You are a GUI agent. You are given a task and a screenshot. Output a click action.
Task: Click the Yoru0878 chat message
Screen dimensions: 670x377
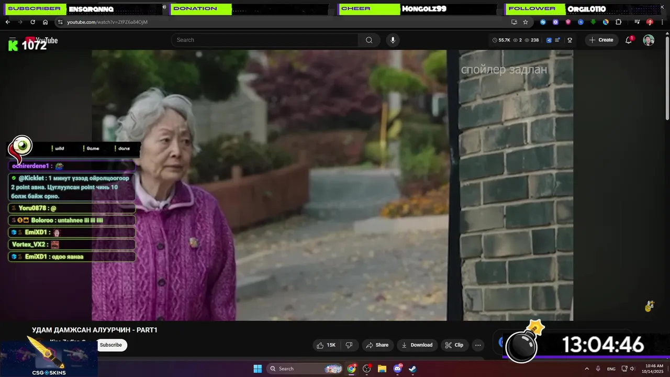point(72,208)
